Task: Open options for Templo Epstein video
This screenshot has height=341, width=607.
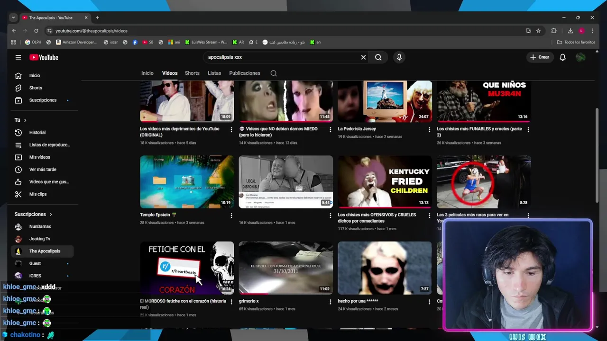Action: pyautogui.click(x=231, y=215)
